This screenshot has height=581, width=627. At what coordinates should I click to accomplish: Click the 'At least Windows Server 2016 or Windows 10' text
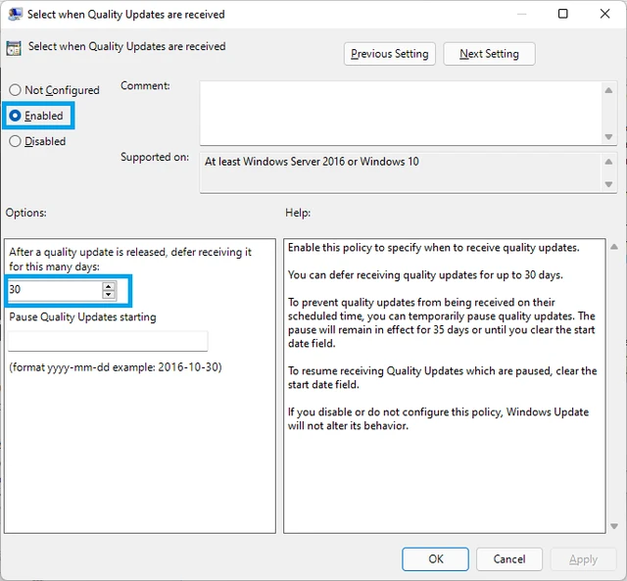312,162
